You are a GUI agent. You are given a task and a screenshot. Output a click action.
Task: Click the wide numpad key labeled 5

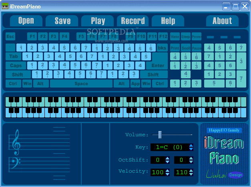[214, 84]
